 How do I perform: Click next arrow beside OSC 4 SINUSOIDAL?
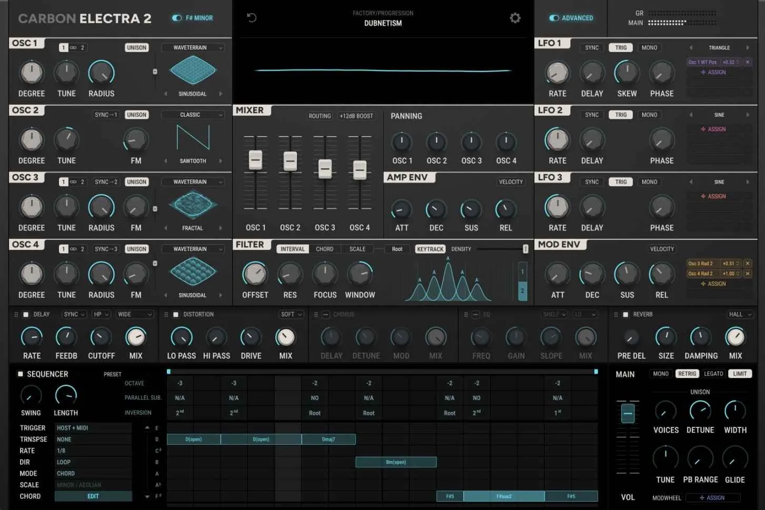click(x=221, y=295)
